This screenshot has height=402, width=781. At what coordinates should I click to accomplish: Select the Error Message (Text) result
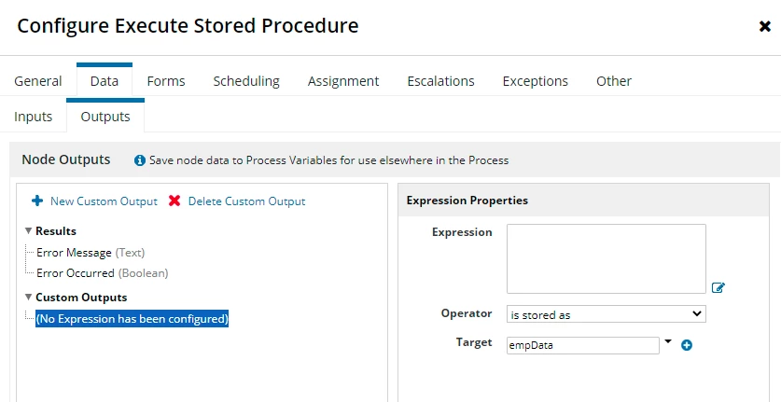pyautogui.click(x=91, y=253)
